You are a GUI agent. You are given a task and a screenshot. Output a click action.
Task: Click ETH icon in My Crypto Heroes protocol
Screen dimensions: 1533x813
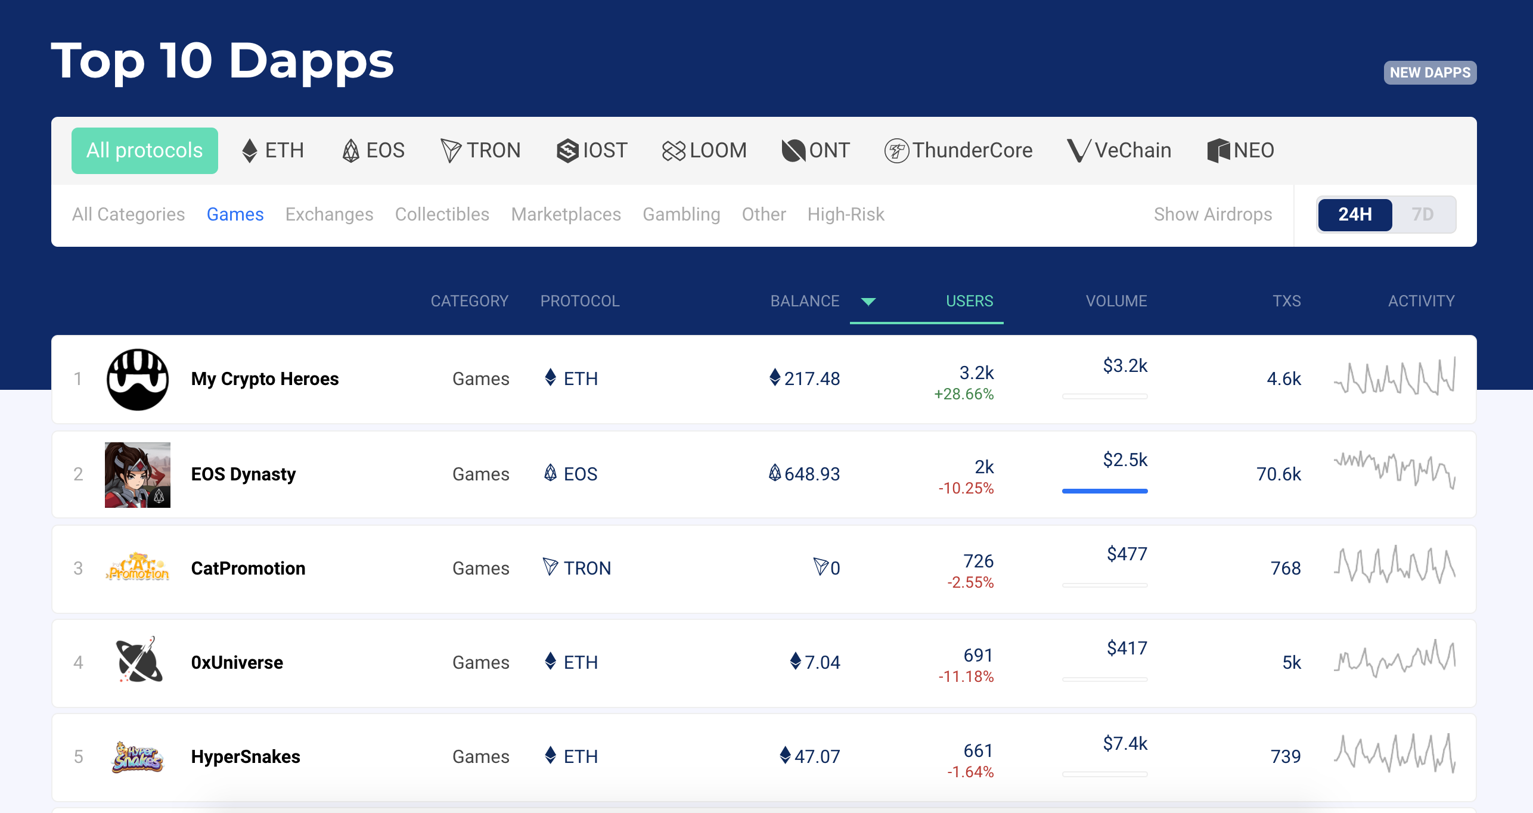click(x=551, y=377)
